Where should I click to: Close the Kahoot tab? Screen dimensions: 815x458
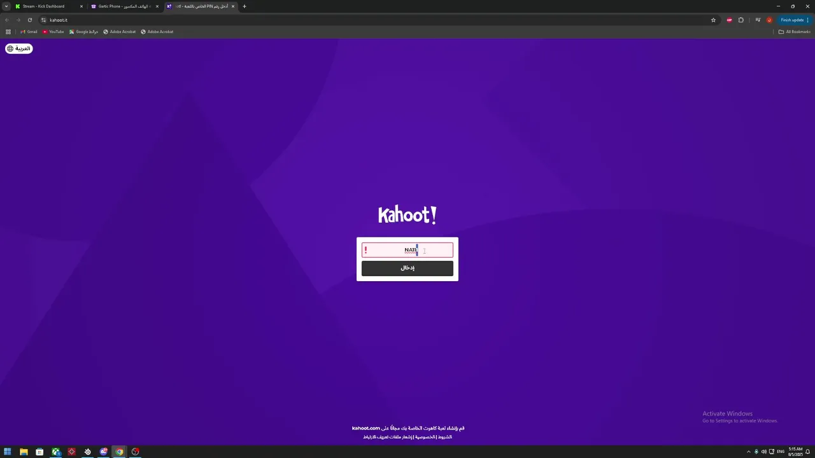(233, 6)
